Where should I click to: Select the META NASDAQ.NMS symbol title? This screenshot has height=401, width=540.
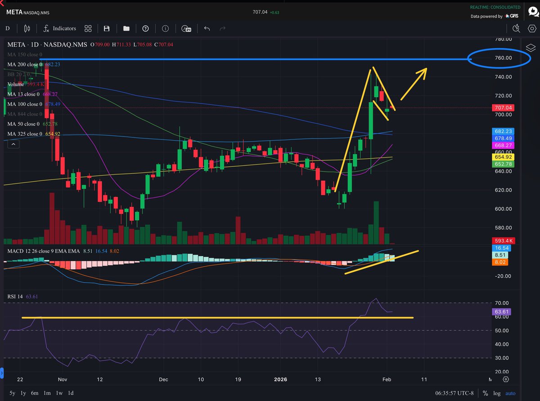click(x=28, y=12)
